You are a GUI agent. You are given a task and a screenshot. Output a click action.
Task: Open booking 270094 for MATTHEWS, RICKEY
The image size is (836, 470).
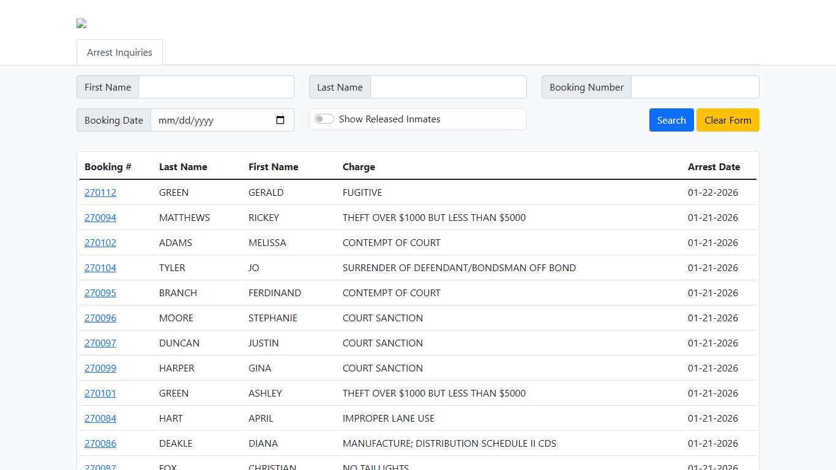100,217
